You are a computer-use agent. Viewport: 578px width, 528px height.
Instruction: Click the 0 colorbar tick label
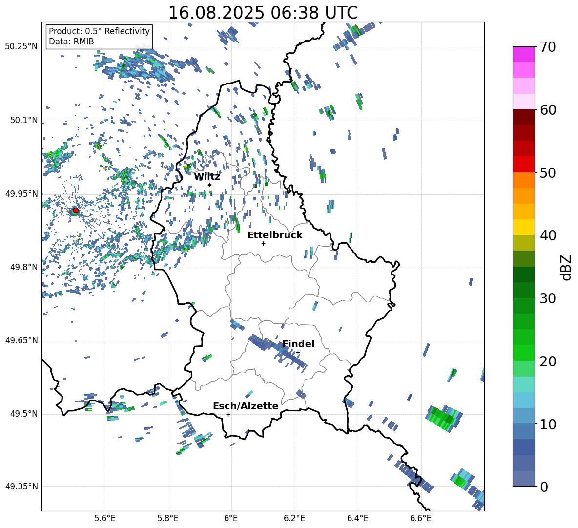pyautogui.click(x=544, y=486)
